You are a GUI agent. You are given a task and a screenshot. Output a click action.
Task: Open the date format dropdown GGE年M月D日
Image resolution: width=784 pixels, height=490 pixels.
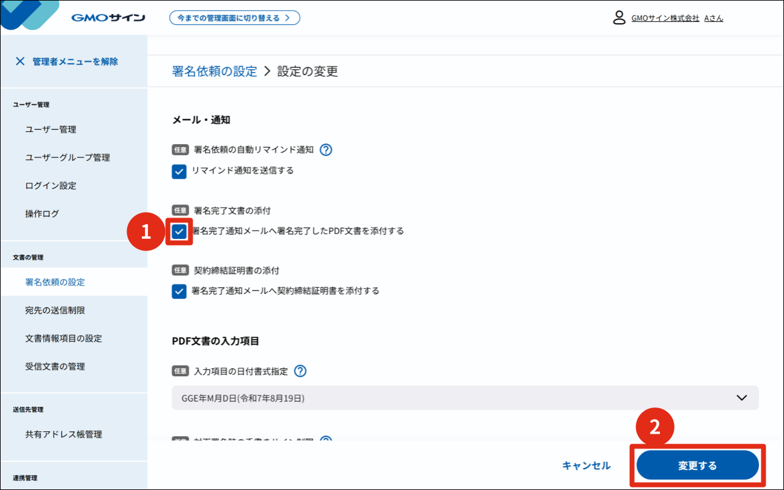(465, 397)
